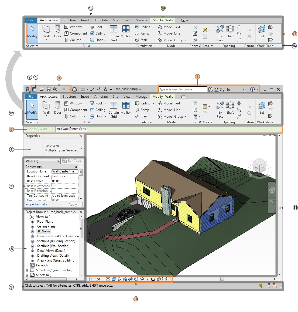The image size is (298, 312).
Task: Toggle the Base is Attached checkbox
Action: click(x=54, y=186)
